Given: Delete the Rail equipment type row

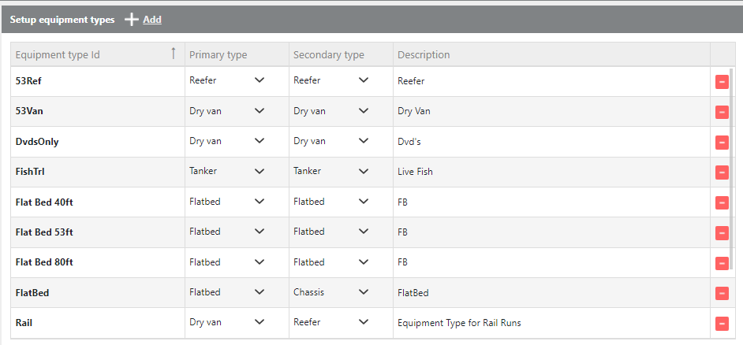Looking at the screenshot, I should point(722,323).
